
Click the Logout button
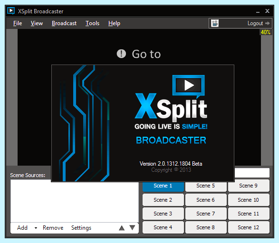259,23
